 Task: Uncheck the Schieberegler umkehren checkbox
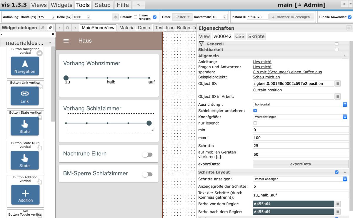(255, 110)
